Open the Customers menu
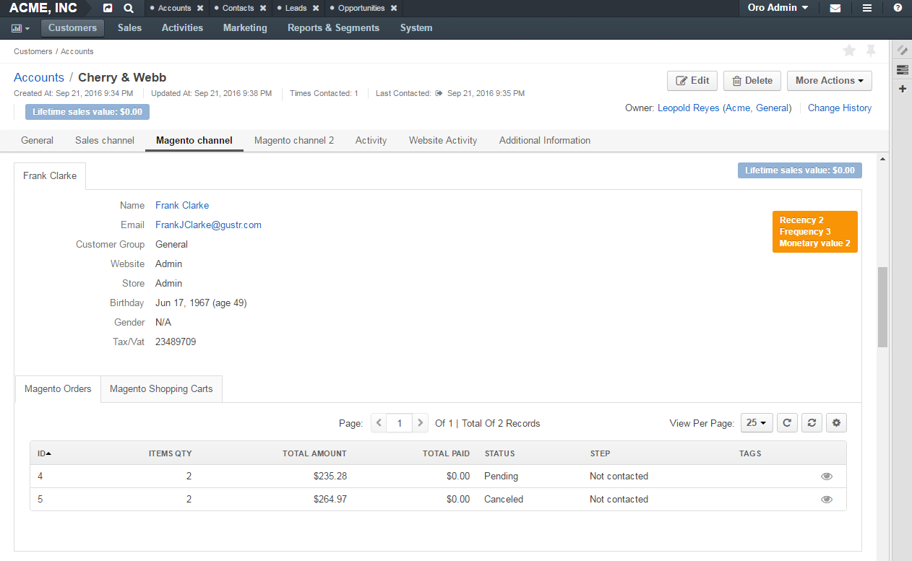 [x=72, y=28]
